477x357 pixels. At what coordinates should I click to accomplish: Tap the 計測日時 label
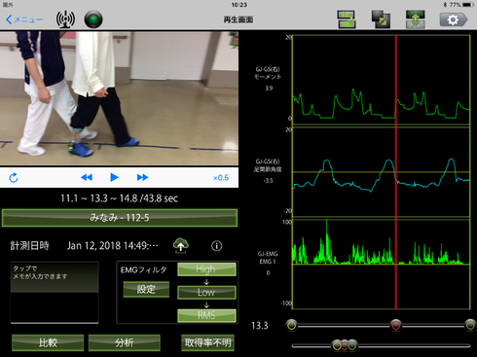tap(29, 246)
